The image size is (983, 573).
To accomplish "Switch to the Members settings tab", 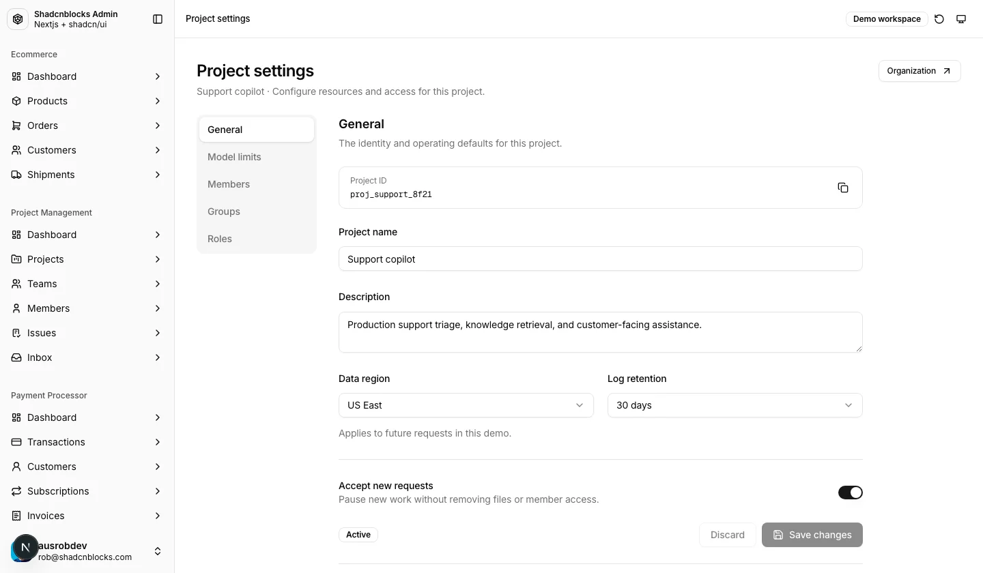I will (257, 184).
